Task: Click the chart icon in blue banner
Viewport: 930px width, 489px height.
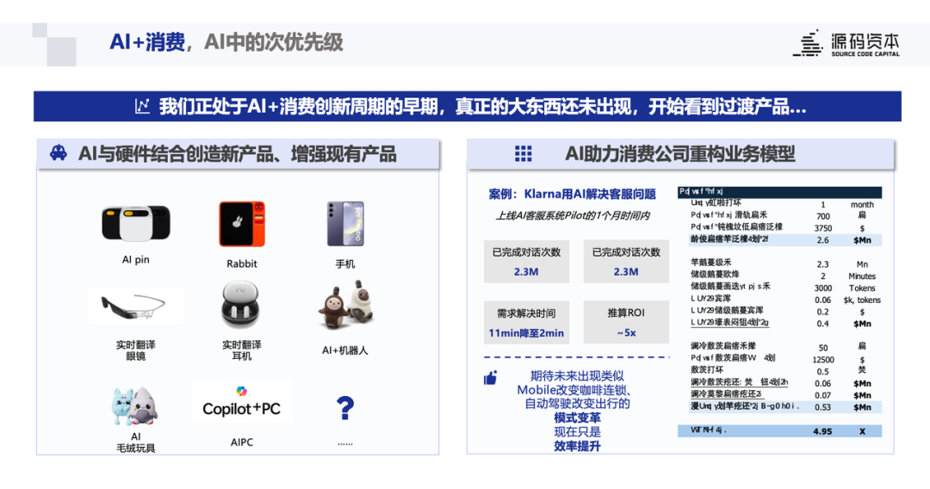Action: 142,106
